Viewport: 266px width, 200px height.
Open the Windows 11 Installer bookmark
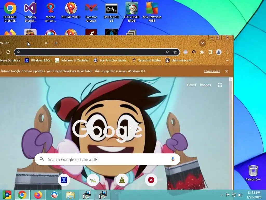pyautogui.click(x=72, y=60)
